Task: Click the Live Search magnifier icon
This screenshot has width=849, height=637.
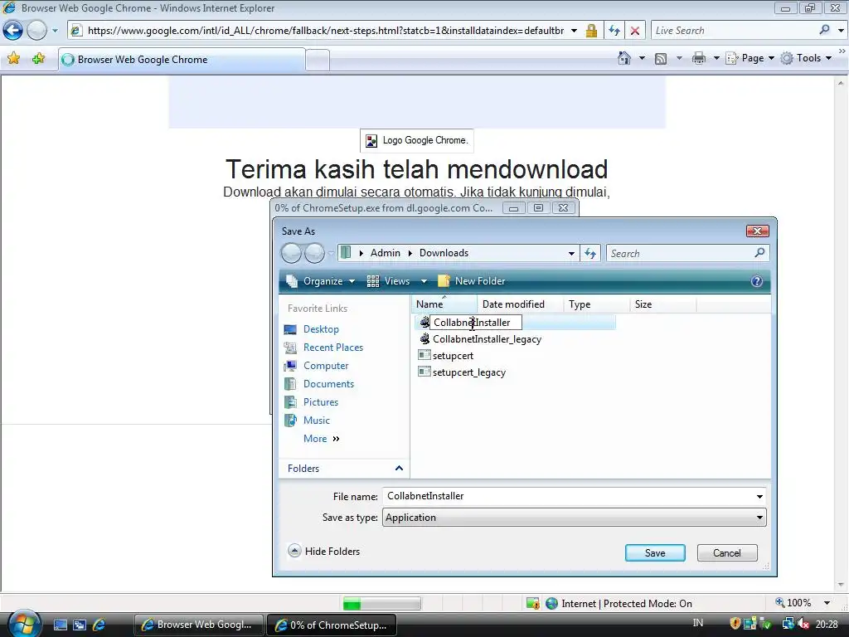Action: click(x=825, y=31)
